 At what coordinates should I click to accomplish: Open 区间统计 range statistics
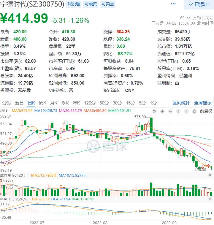point(181,103)
